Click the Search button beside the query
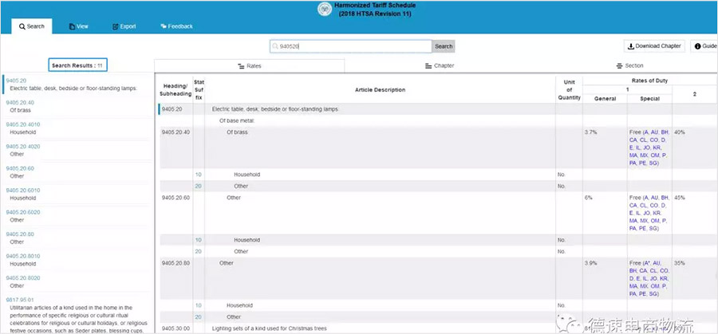Viewport: 718px width, 334px height. [443, 46]
